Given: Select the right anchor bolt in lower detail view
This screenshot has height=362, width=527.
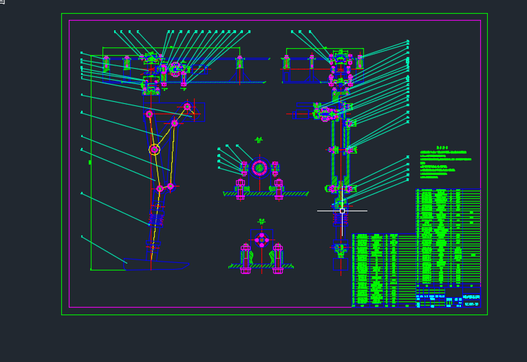Looking at the screenshot, I should [x=278, y=259].
